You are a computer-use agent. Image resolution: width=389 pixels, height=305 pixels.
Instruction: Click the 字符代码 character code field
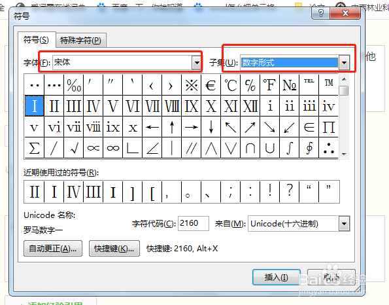tap(194, 223)
